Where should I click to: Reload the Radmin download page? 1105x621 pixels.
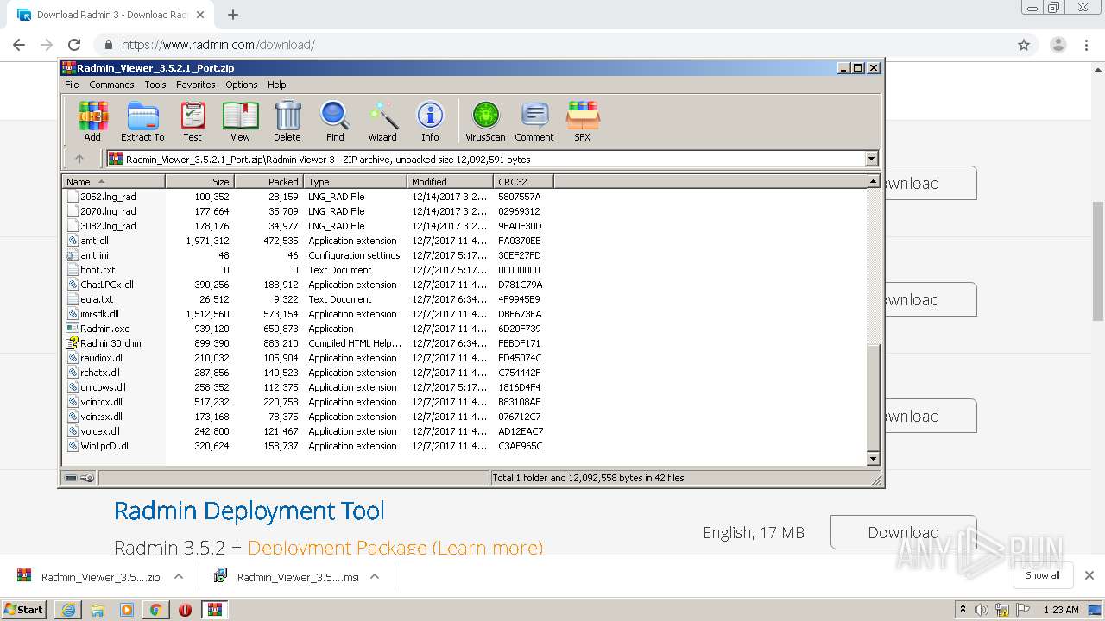point(74,45)
